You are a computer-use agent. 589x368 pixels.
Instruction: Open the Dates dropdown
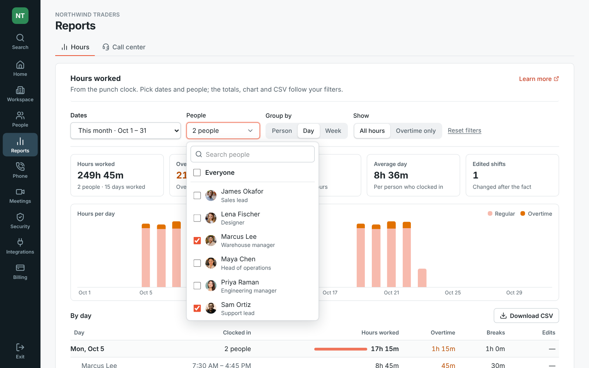[126, 131]
